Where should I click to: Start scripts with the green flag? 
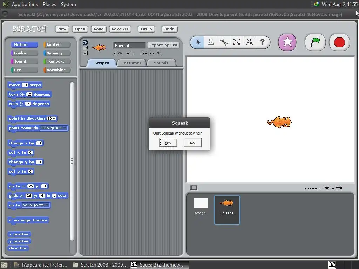pyautogui.click(x=315, y=42)
